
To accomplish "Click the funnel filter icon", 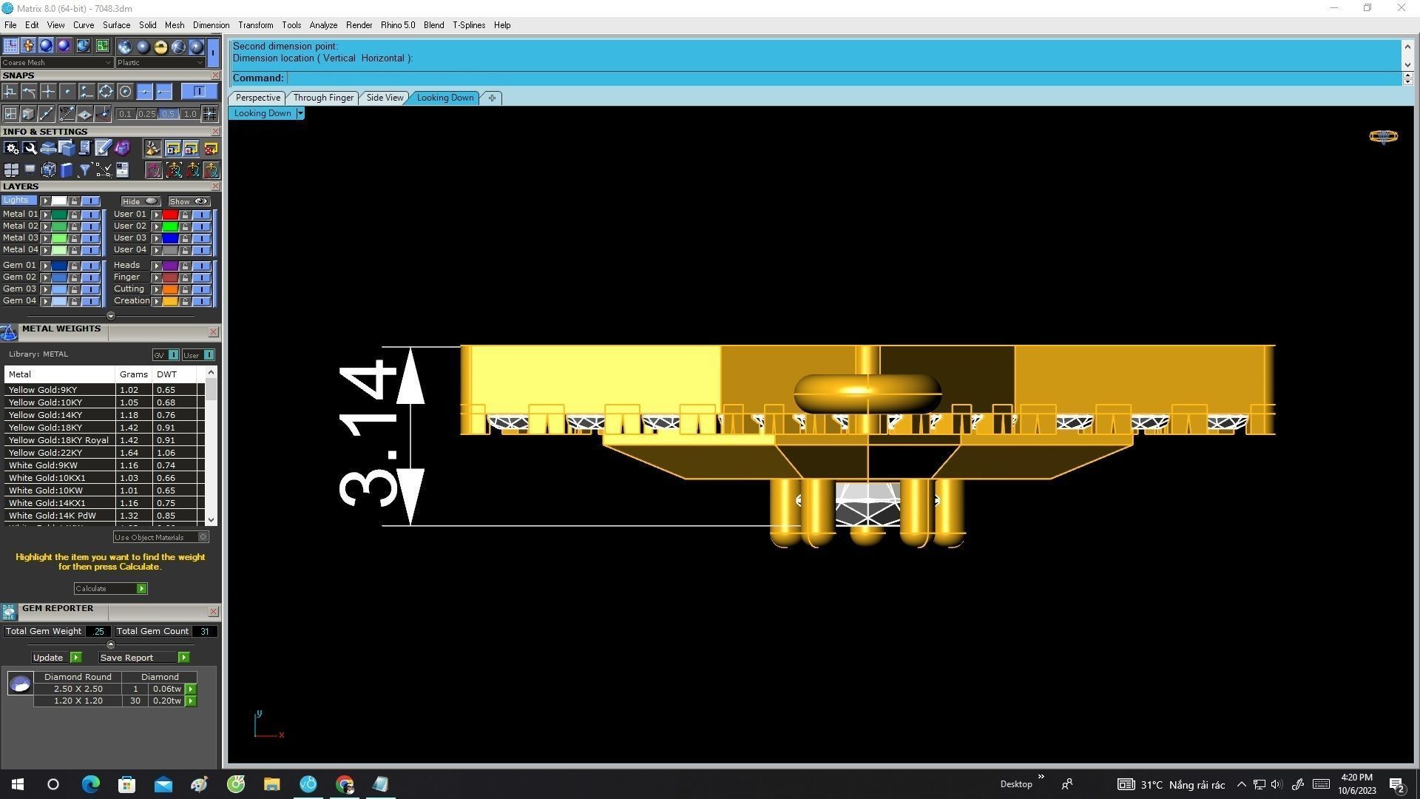I will click(x=84, y=170).
